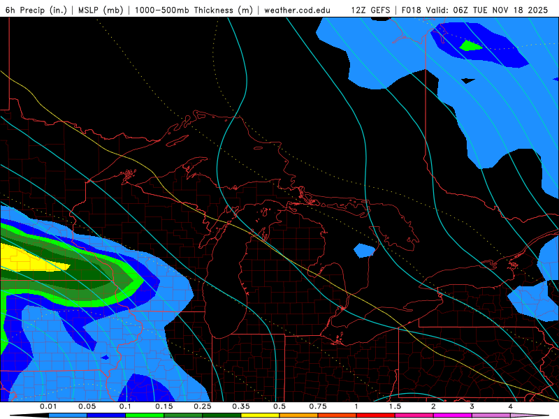Image resolution: width=559 pixels, height=419 pixels.
Task: Click the light blue 0.01–0.05 legend swatch
Action: (x=68, y=416)
